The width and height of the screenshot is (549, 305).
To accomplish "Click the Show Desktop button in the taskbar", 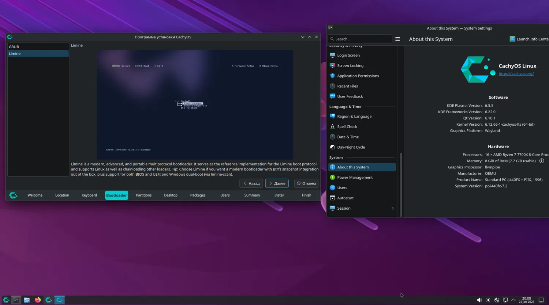I will [541, 300].
